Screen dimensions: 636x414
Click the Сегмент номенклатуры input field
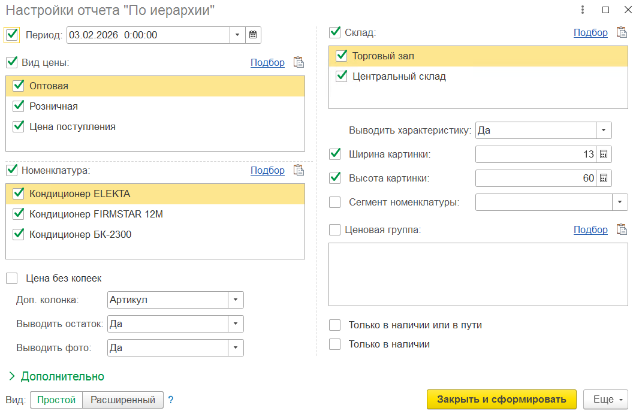(544, 202)
